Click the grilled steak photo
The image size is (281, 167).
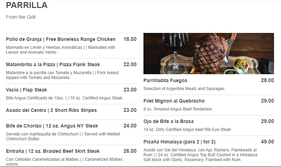pos(209,53)
